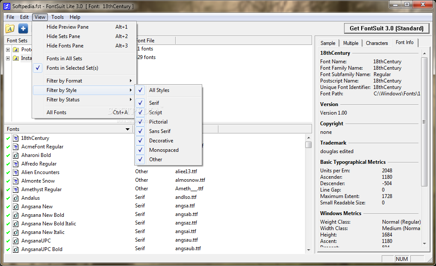Click the font icon beside Almonte Snow
The image size is (436, 266).
[x=16, y=181]
